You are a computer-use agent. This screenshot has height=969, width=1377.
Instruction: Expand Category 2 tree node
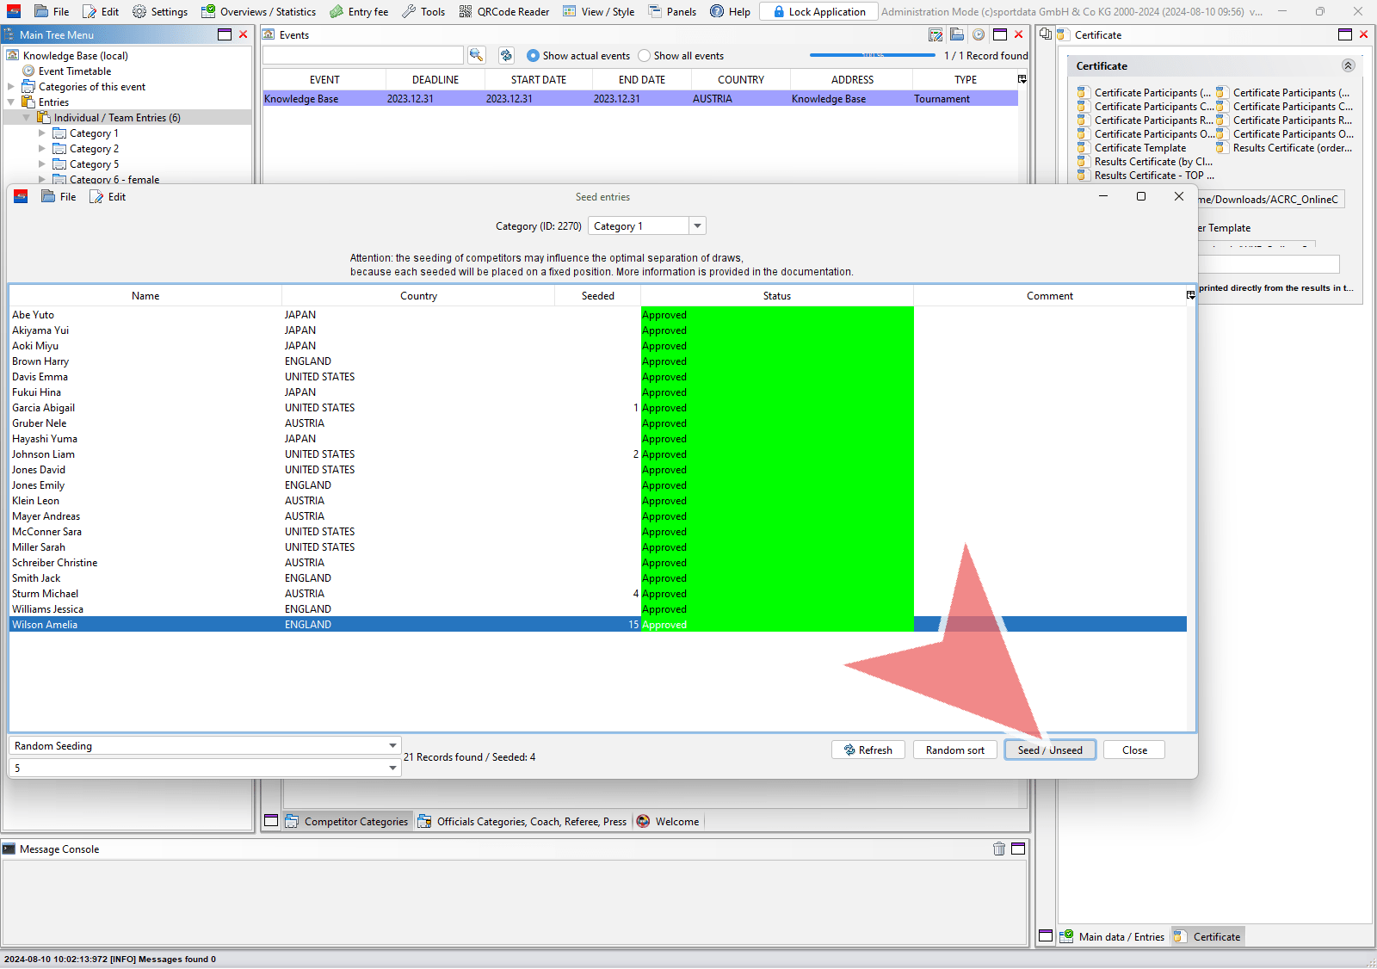[x=42, y=149]
